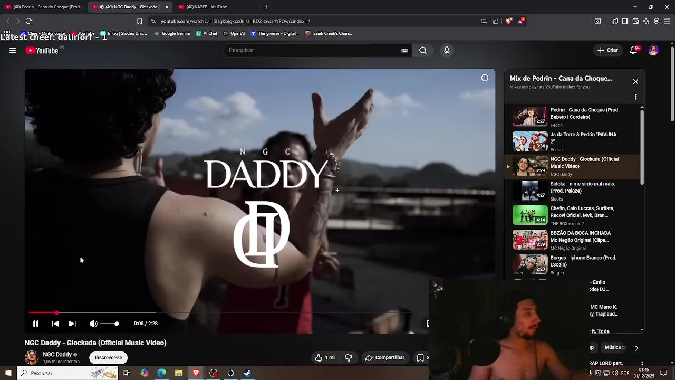Skip to the next video
Viewport: 675px width, 380px height.
point(72,324)
